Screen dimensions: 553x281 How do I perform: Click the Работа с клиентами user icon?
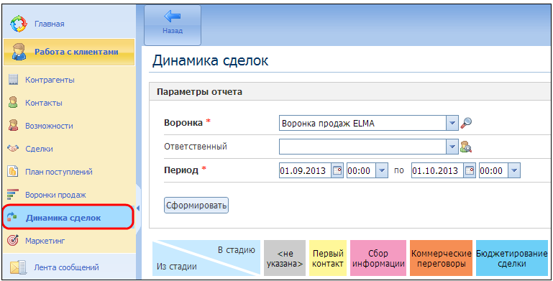19,52
